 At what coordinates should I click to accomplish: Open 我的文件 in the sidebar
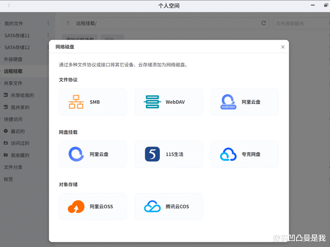[x=14, y=23]
